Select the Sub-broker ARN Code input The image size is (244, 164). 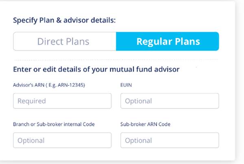pyautogui.click(x=170, y=140)
